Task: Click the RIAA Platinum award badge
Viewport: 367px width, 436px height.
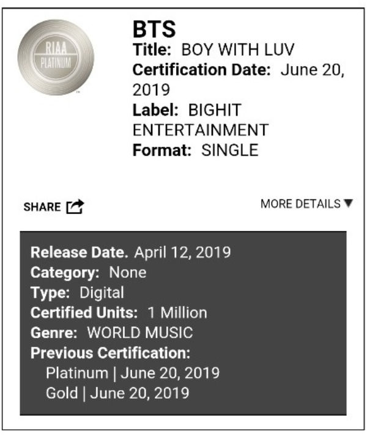Action: point(56,58)
